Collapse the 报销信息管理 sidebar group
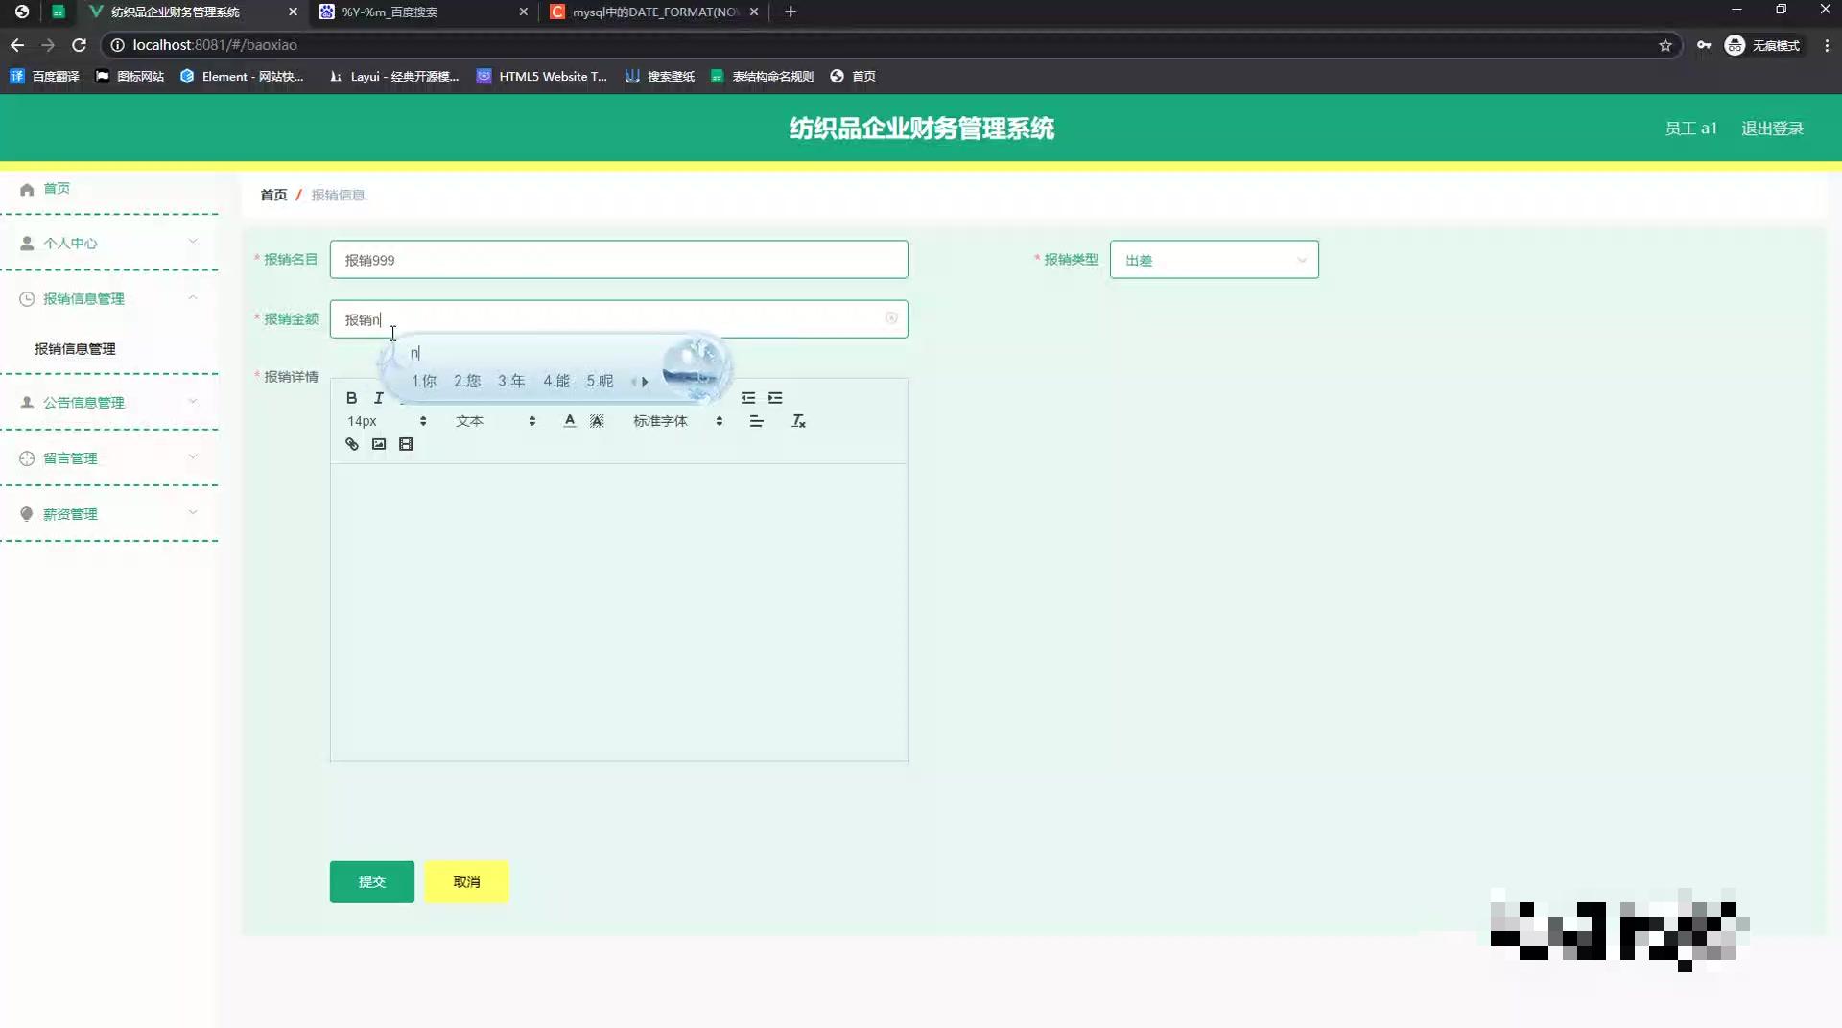Image resolution: width=1842 pixels, height=1028 pixels. point(193,298)
